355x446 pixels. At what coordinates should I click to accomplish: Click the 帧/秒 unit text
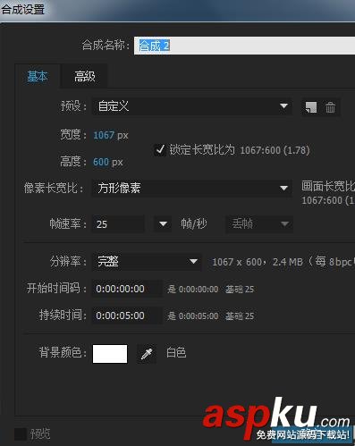point(194,223)
